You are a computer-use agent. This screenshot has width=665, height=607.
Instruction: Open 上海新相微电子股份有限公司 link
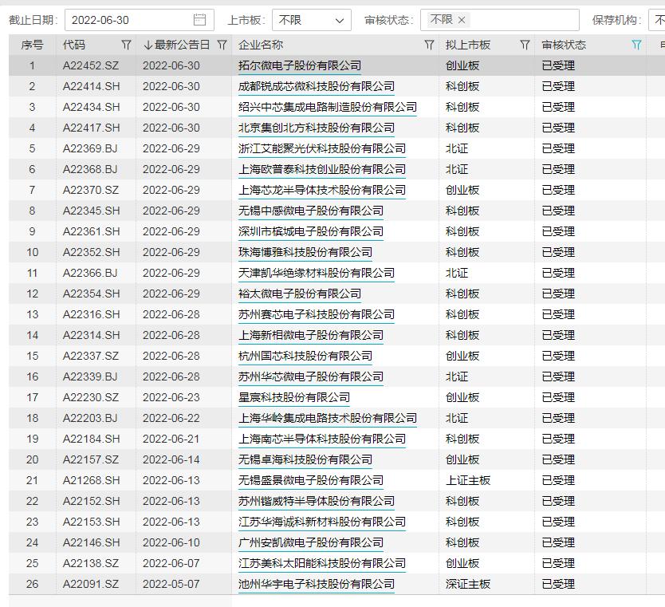point(311,336)
